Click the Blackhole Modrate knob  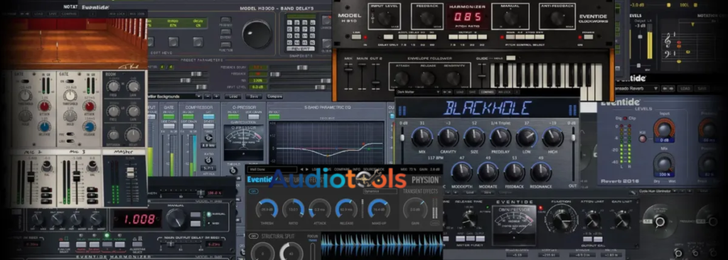488,172
